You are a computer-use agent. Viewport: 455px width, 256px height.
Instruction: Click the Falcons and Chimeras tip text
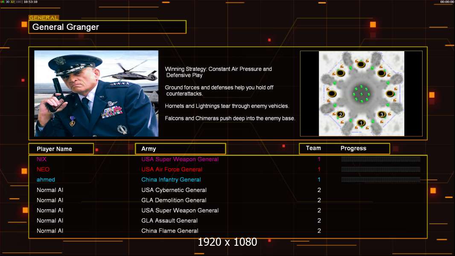coord(230,118)
